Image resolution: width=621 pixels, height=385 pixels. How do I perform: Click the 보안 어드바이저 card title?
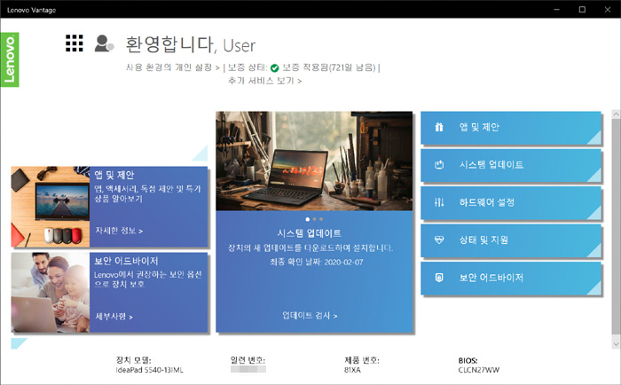(126, 261)
